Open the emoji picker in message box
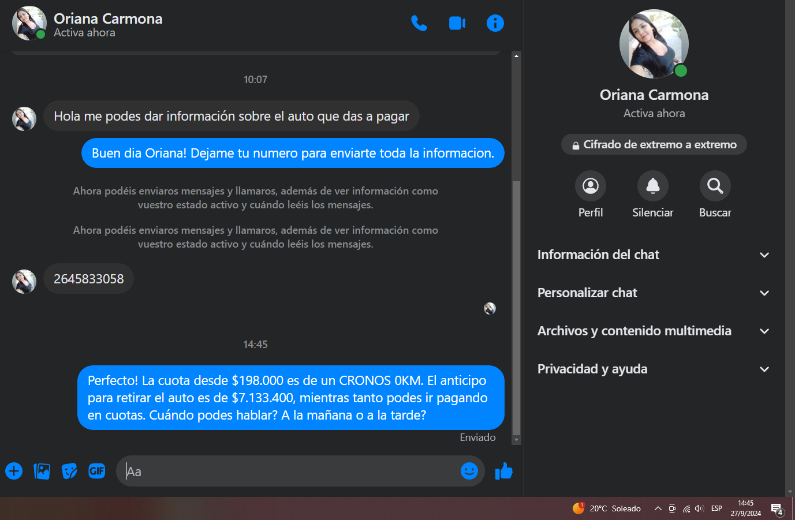Screen dimensions: 795x520 pyautogui.click(x=469, y=471)
